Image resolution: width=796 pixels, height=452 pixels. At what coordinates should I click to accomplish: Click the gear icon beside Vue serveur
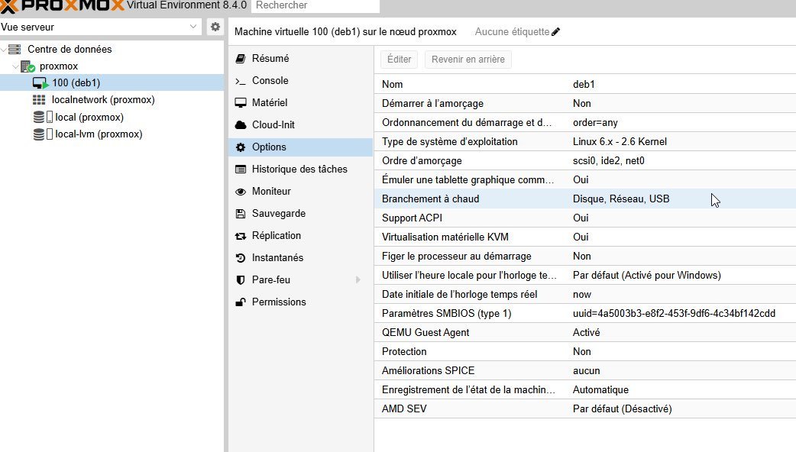(x=215, y=27)
